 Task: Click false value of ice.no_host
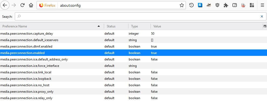click(154, 85)
